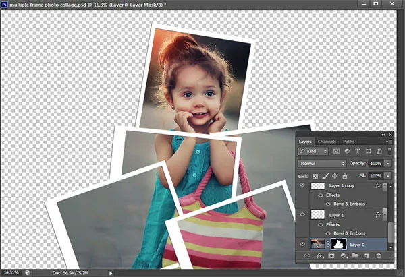Open Opacity slider dropdown arrow

(x=388, y=164)
